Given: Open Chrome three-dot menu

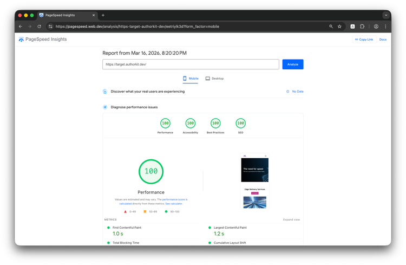Looking at the screenshot, I should [385, 26].
